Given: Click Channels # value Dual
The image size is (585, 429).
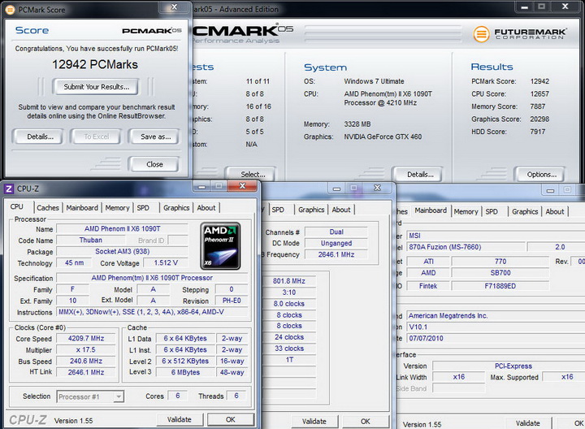Looking at the screenshot, I should click(x=336, y=232).
